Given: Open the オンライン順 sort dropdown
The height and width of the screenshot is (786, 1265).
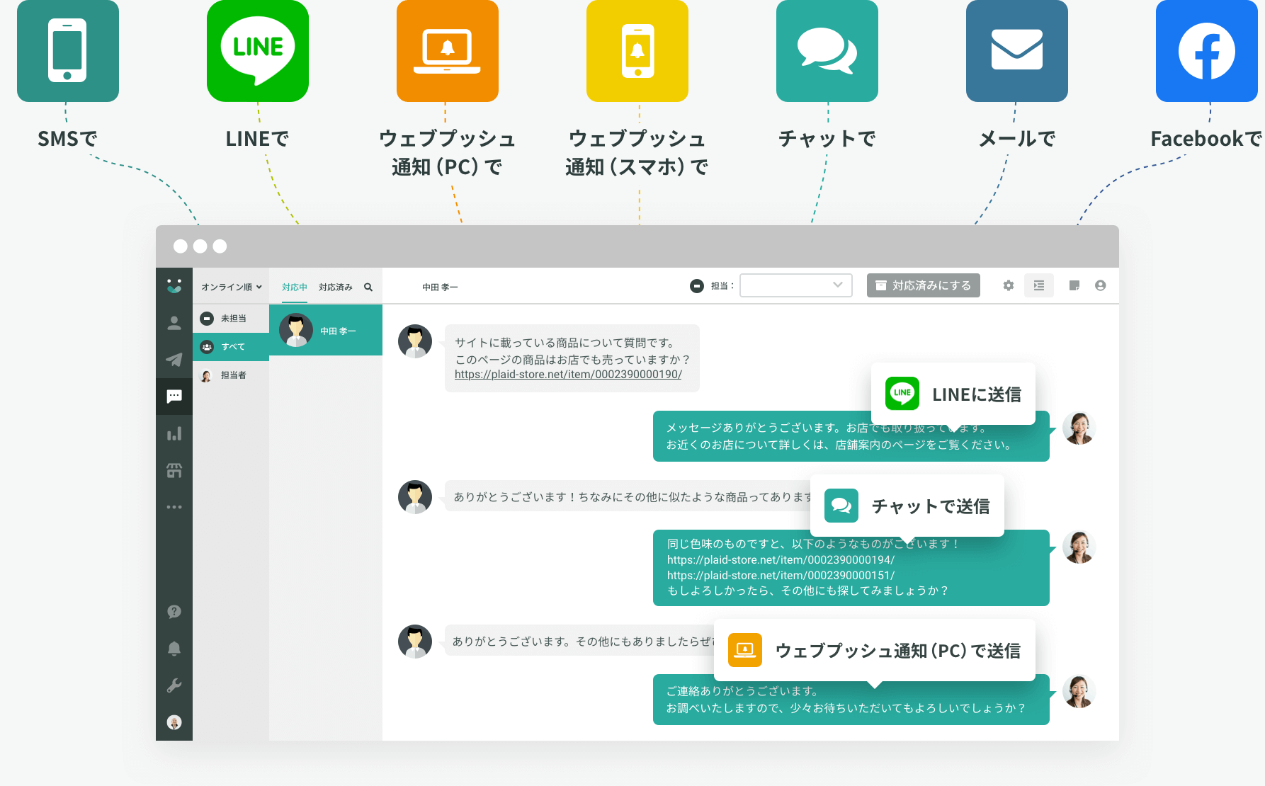Looking at the screenshot, I should click(x=232, y=287).
